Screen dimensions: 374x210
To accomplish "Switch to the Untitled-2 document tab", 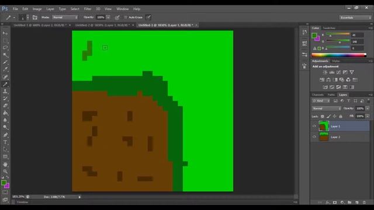I will [x=103, y=25].
